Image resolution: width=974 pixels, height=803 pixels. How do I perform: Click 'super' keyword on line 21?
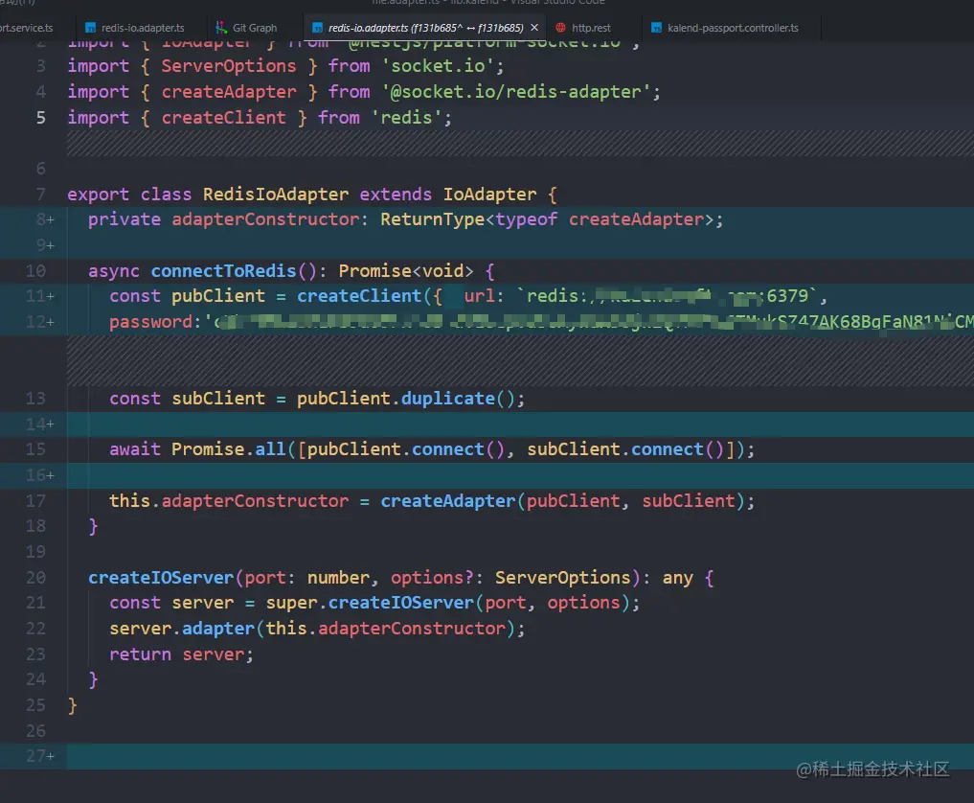coord(291,602)
